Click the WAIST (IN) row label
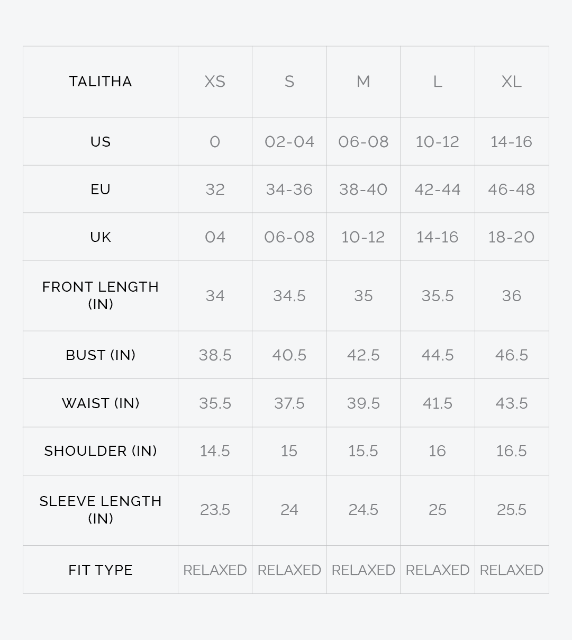 pos(101,403)
